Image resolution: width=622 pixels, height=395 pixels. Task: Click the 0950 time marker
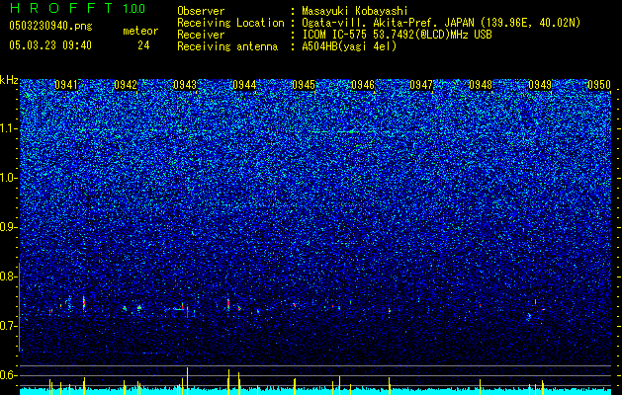[599, 85]
